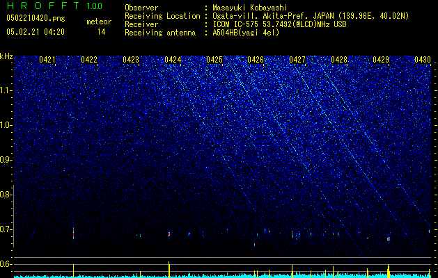
Task: Click the 0.7 kHz axis label
Action: [6, 229]
